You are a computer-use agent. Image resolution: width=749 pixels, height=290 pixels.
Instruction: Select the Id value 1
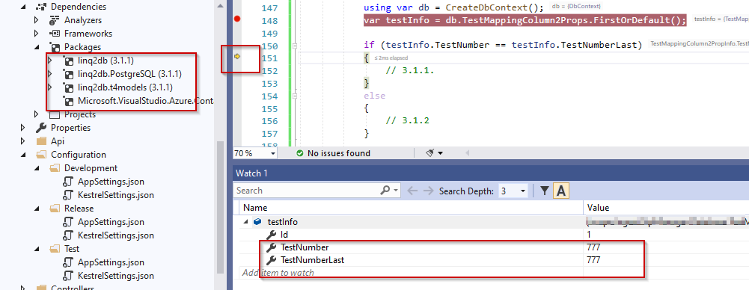589,235
